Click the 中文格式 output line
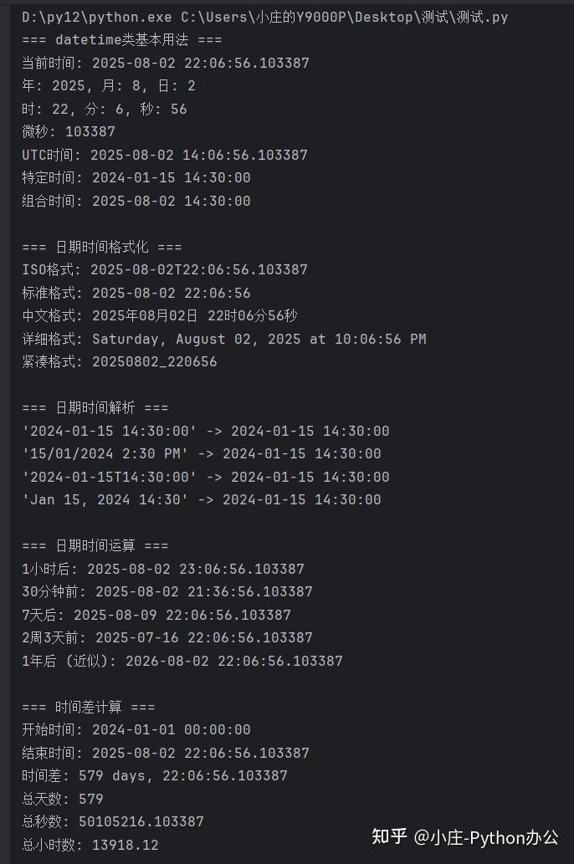This screenshot has height=864, width=574. coord(160,315)
